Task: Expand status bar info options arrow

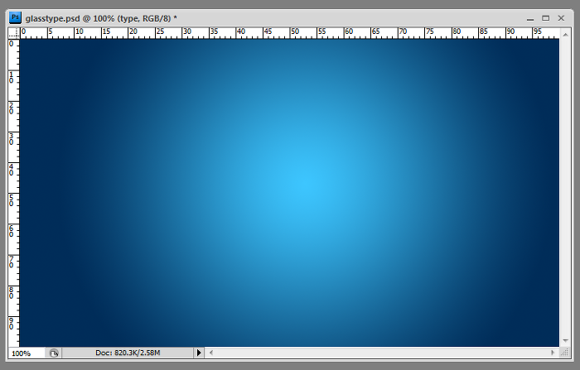Action: [x=199, y=353]
